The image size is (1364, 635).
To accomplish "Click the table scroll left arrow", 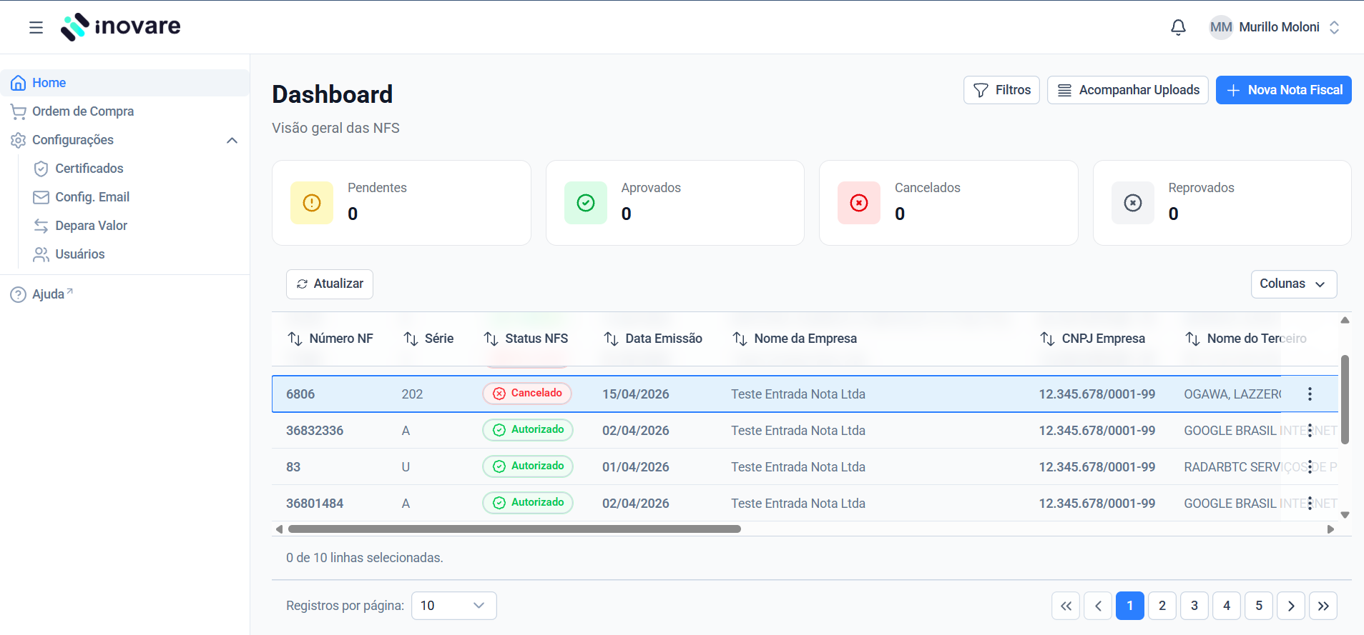I will click(279, 529).
